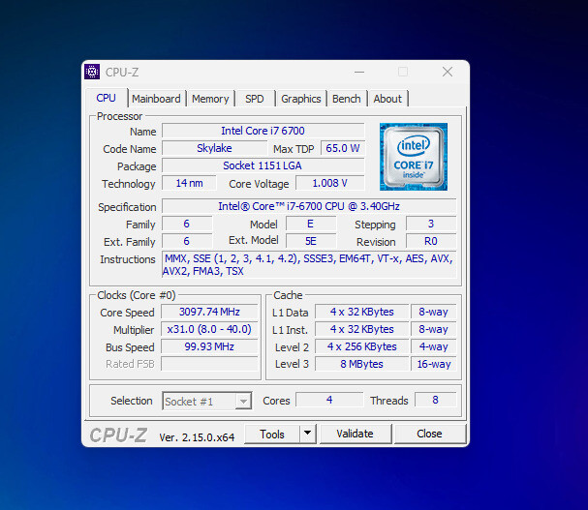Viewport: 588px width, 510px height.
Task: Click the Ver. 2.15.0.x64 version text
Action: point(197,437)
